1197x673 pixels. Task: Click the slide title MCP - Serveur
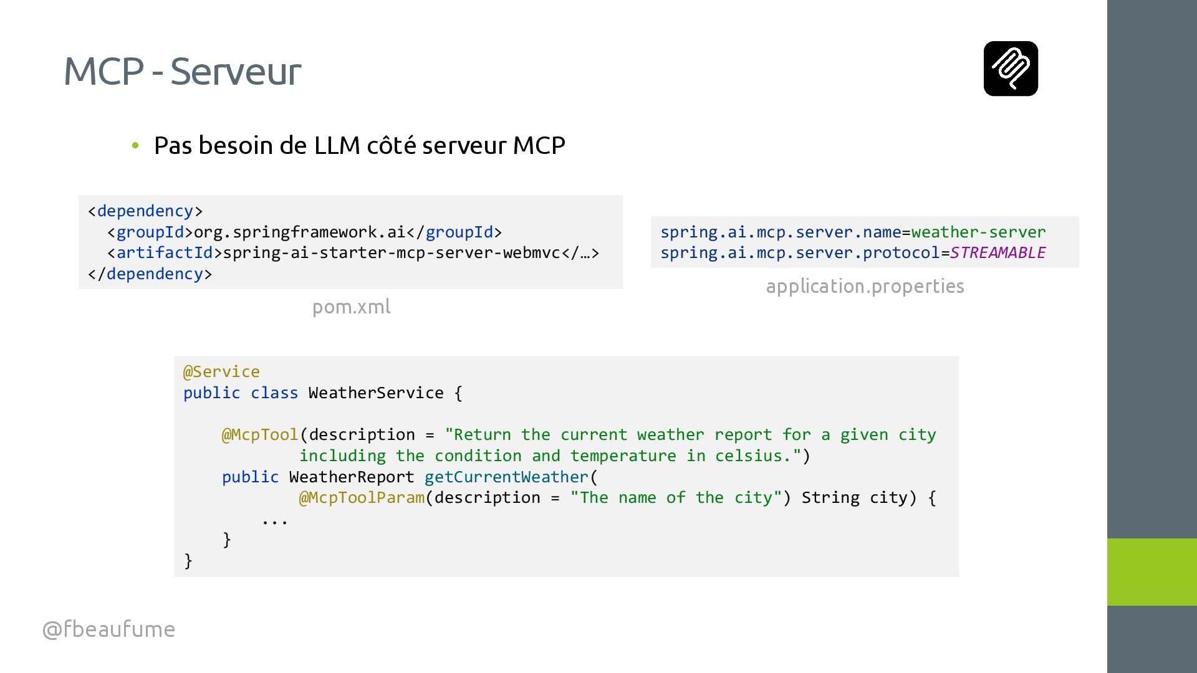[x=182, y=71]
